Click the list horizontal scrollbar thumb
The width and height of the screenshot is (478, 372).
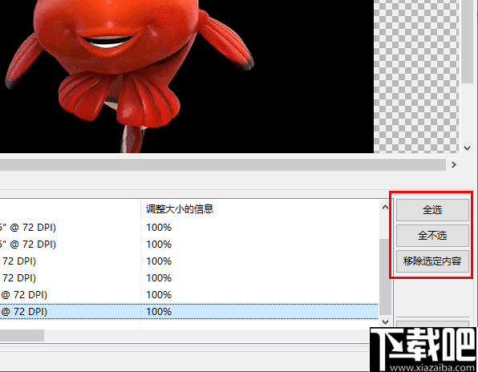pos(22,335)
